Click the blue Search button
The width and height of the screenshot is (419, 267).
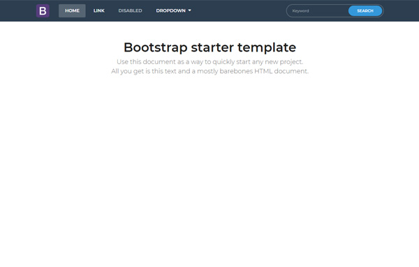(x=365, y=11)
